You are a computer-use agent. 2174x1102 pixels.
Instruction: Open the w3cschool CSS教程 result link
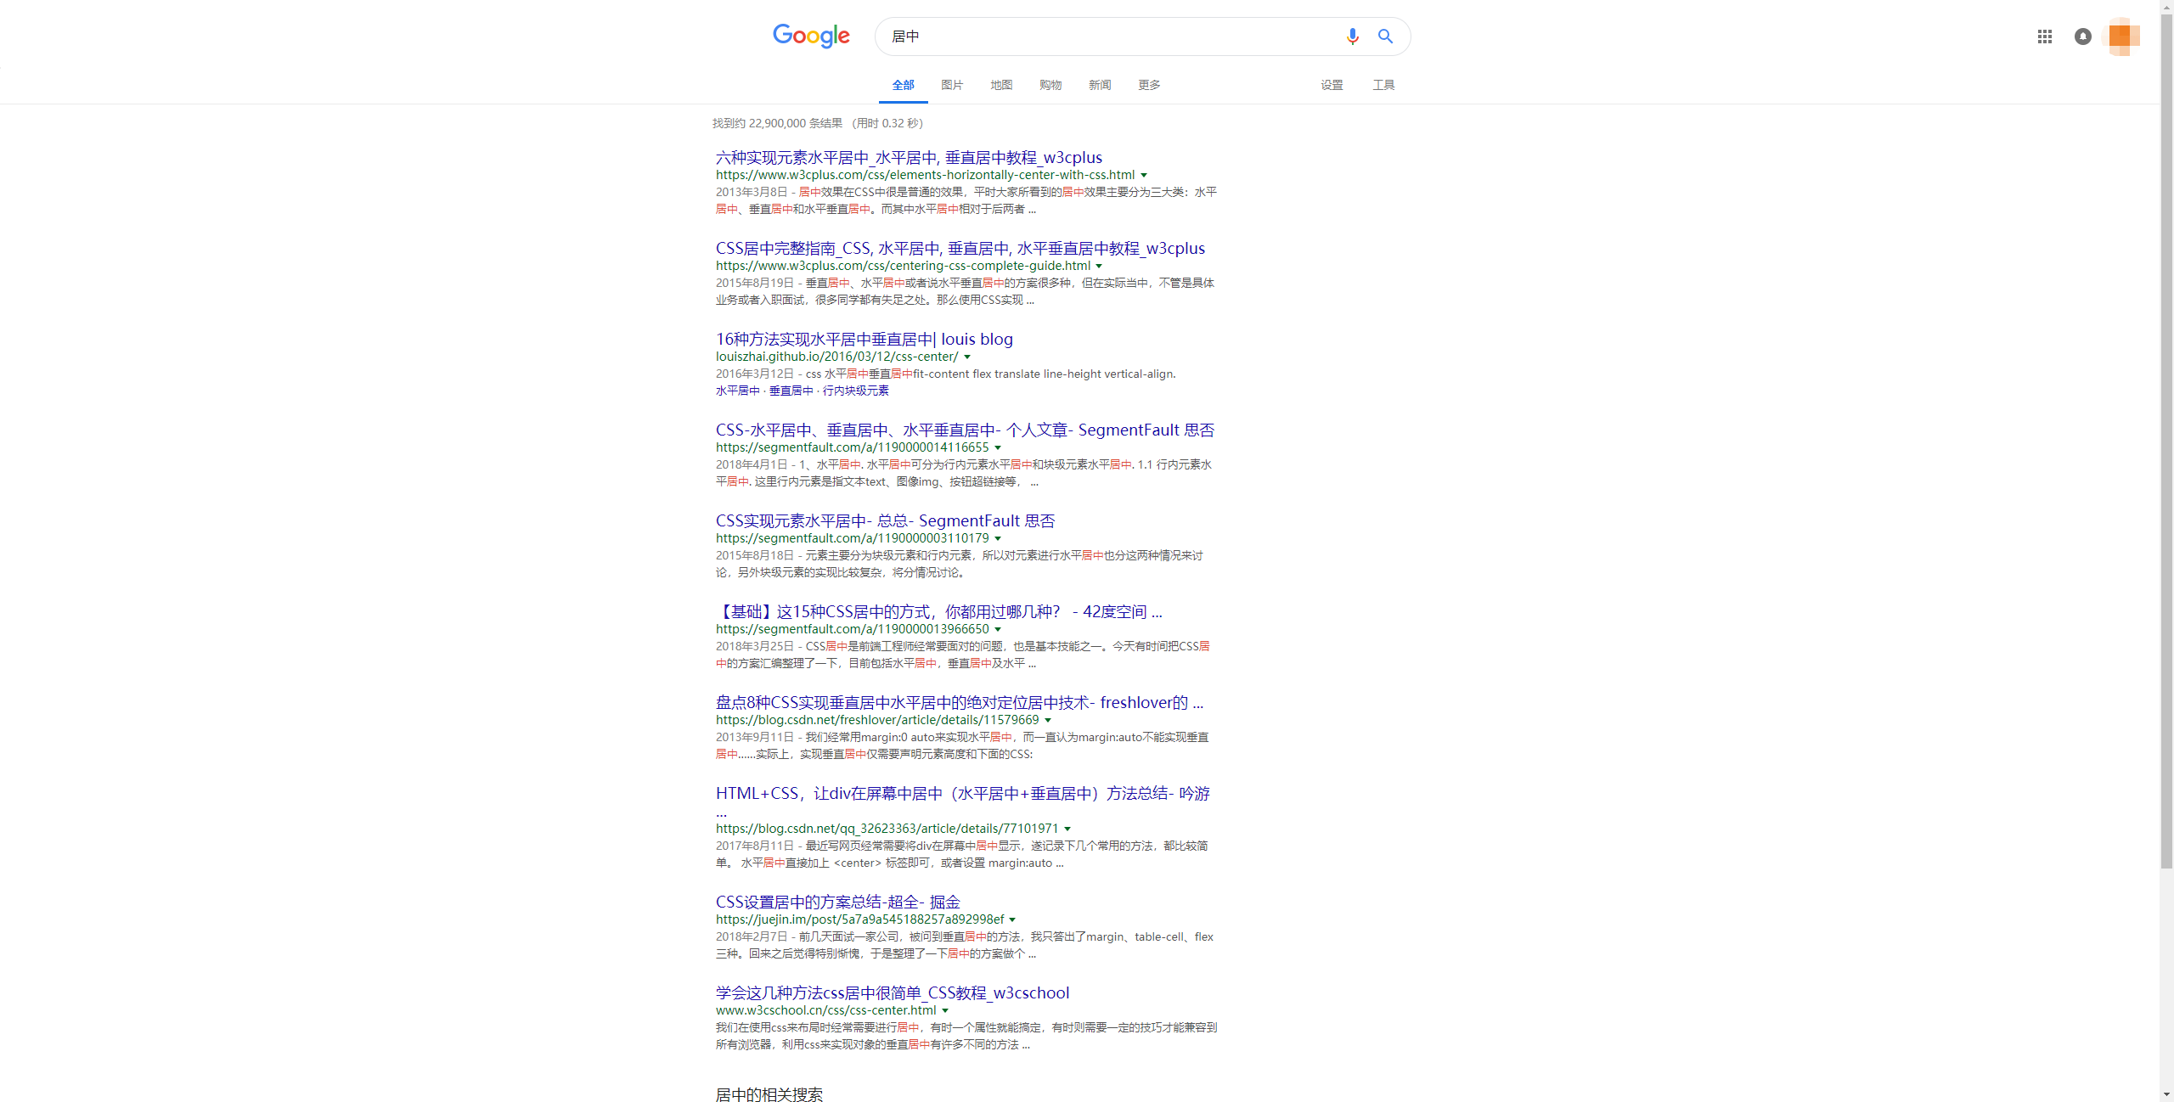click(891, 992)
